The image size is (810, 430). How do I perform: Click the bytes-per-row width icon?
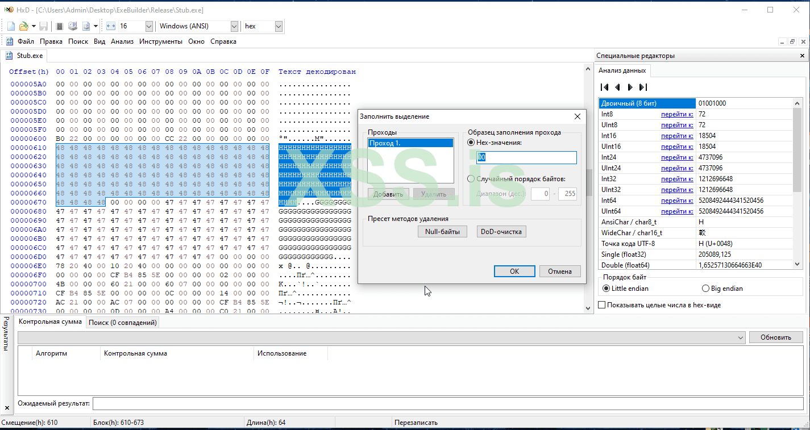[111, 26]
